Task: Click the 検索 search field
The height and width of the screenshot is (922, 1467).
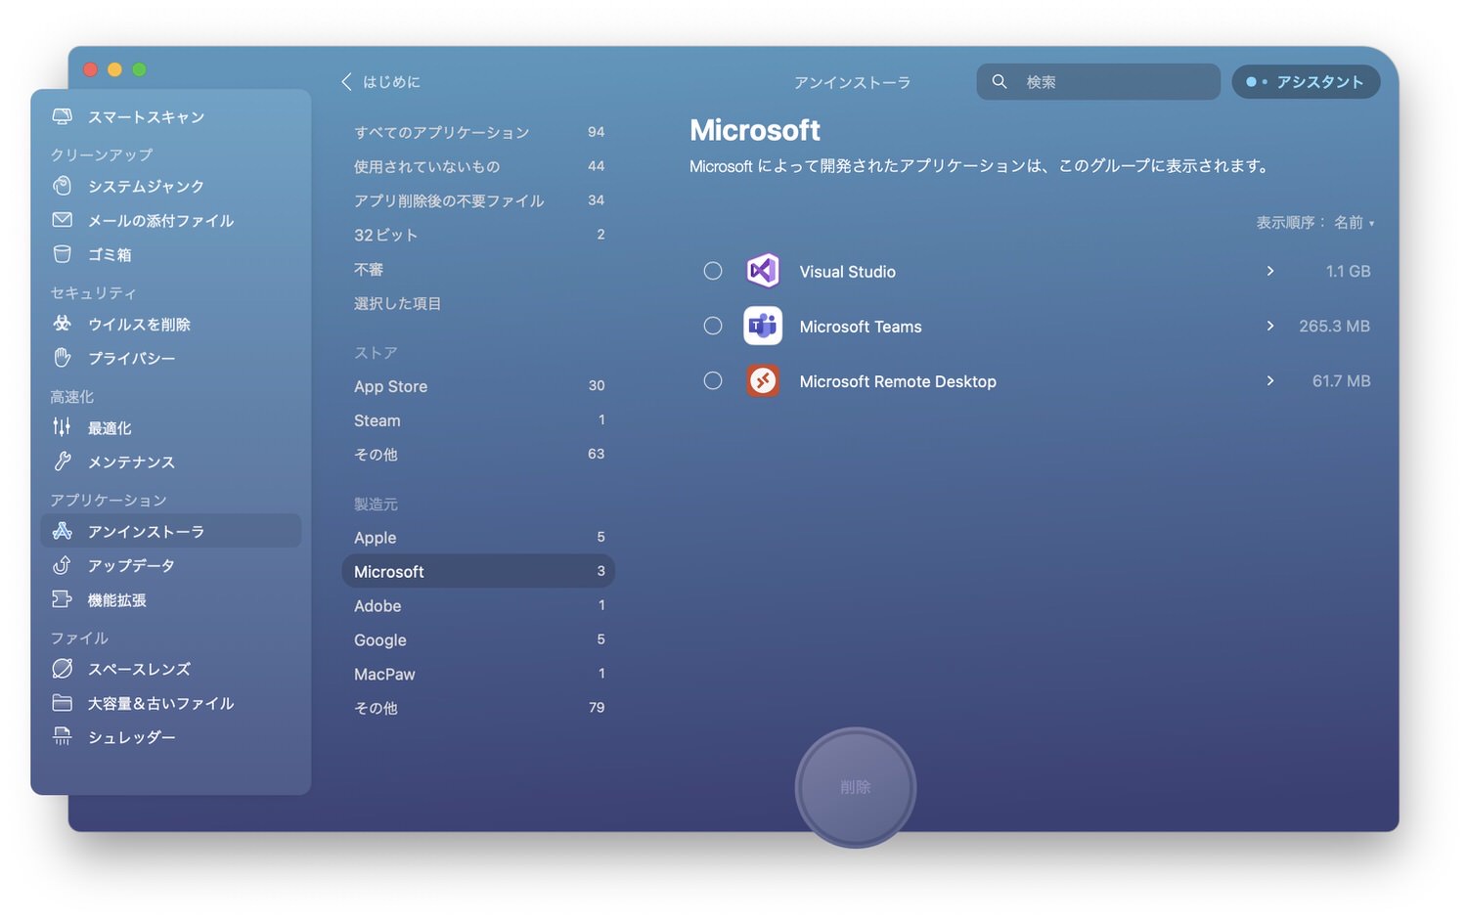Action: click(x=1098, y=82)
